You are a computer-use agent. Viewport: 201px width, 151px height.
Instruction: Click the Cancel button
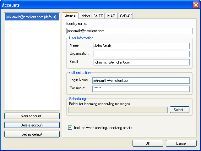click(x=181, y=143)
